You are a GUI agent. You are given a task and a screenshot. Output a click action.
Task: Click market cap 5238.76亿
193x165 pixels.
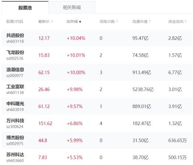[143, 89]
